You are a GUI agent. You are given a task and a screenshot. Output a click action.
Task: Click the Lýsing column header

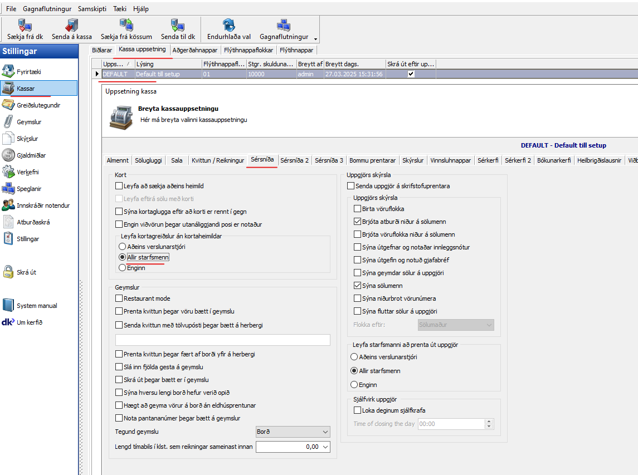coord(167,64)
